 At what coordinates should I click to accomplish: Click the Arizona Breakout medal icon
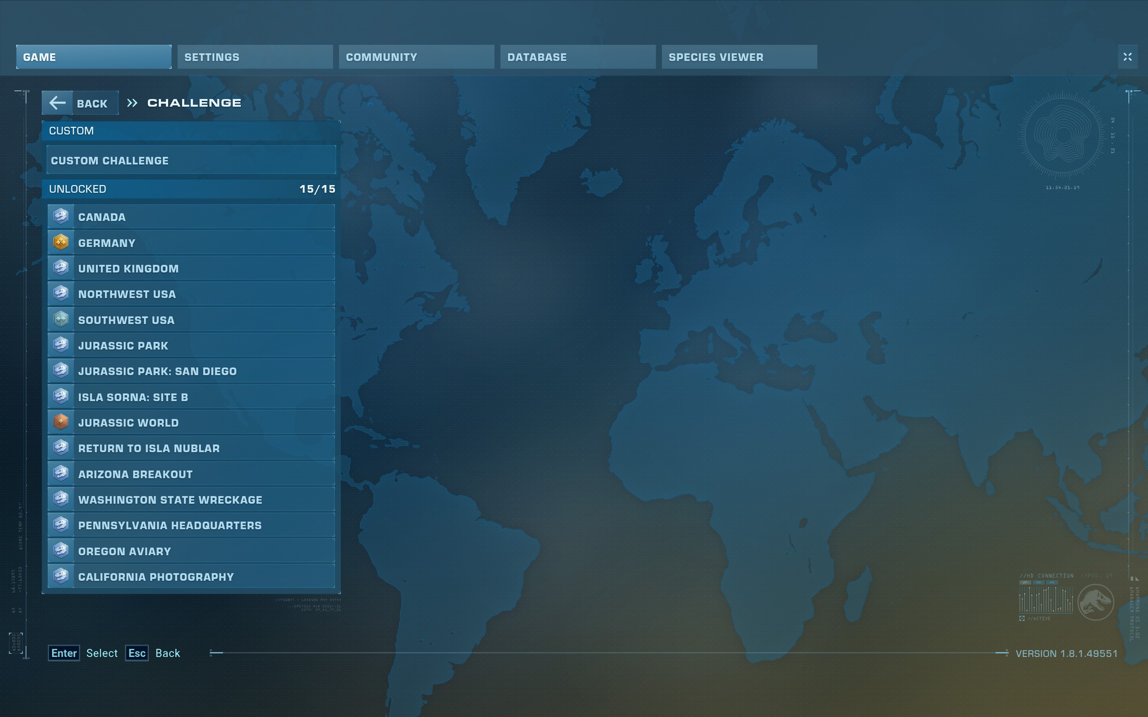(x=61, y=474)
